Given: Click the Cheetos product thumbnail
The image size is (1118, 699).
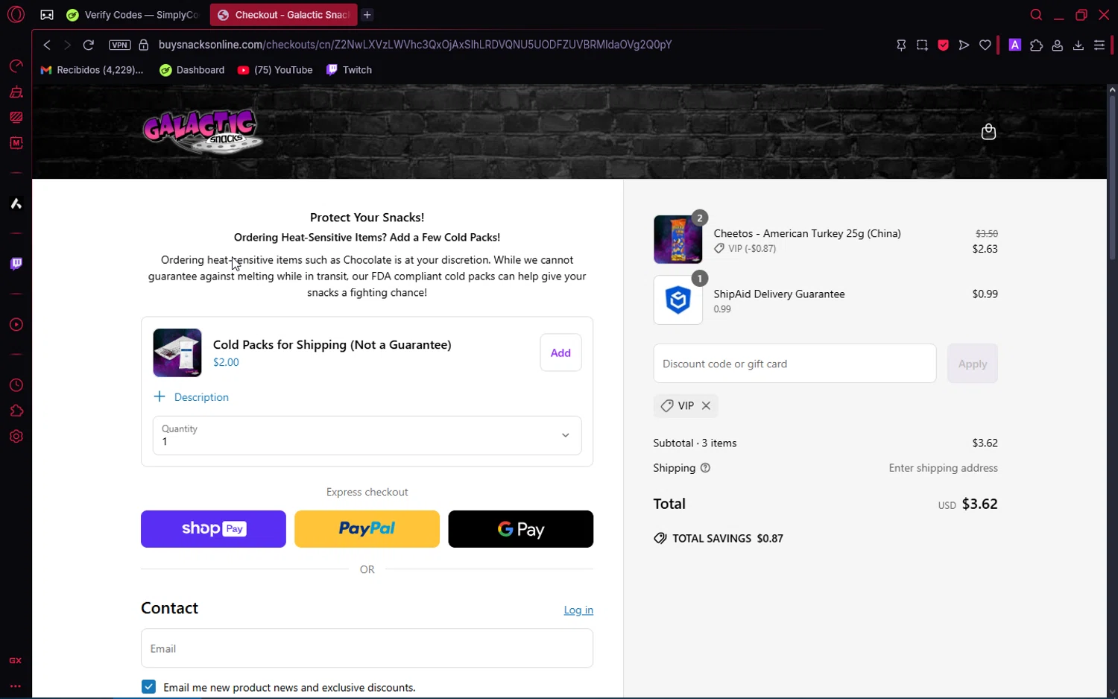Looking at the screenshot, I should click(678, 239).
